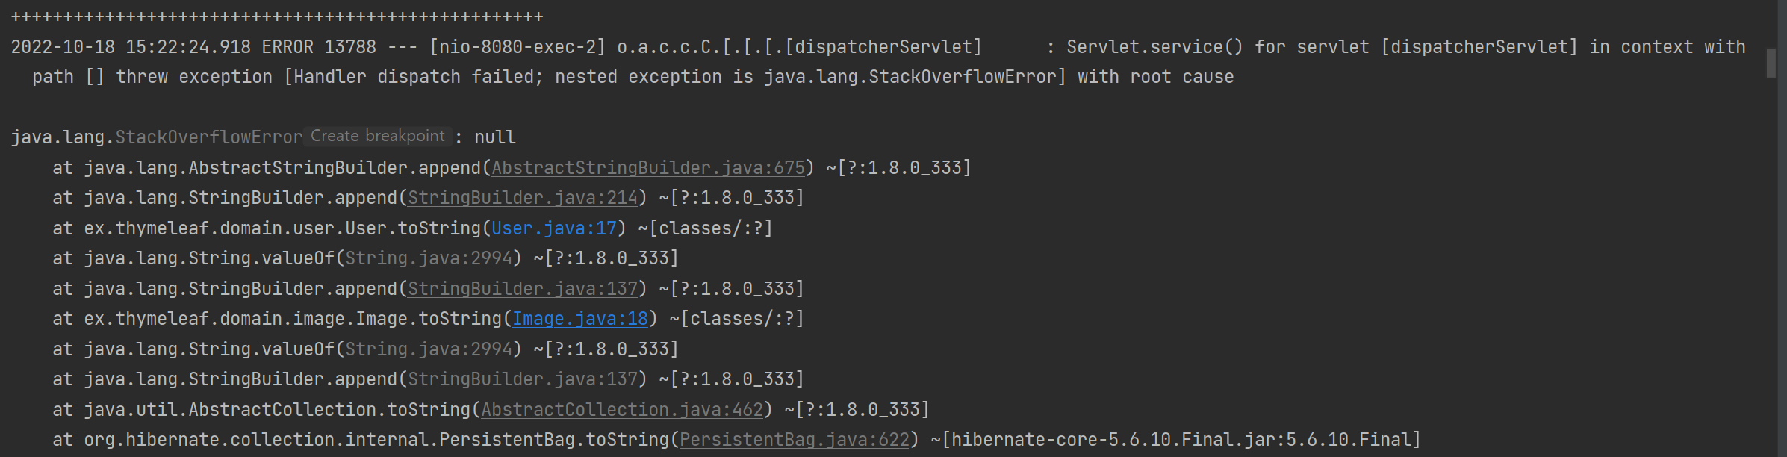The image size is (1787, 457).
Task: Click the Create breakpoint button
Action: pos(377,136)
